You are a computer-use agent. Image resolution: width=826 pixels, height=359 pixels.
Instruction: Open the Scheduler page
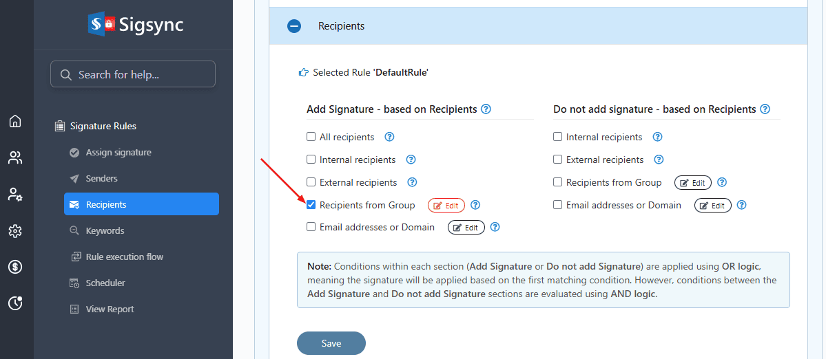coord(105,283)
